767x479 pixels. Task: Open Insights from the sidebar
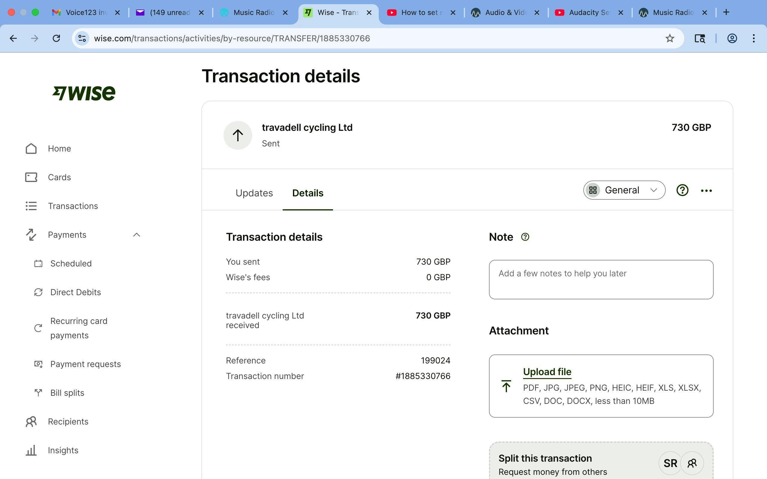[63, 450]
